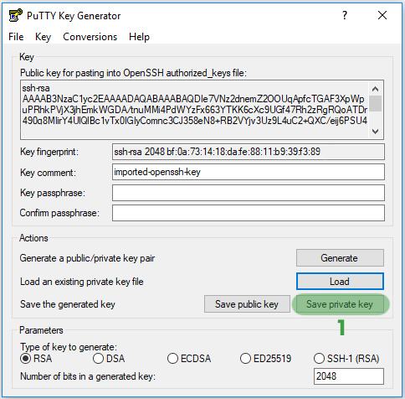Click the question mark help icon
The width and height of the screenshot is (405, 399).
pos(345,15)
